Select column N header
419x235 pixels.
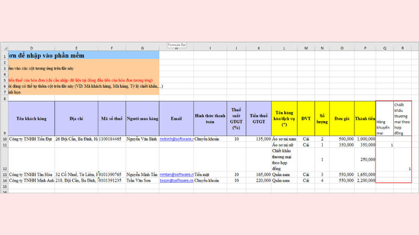(x=322, y=48)
